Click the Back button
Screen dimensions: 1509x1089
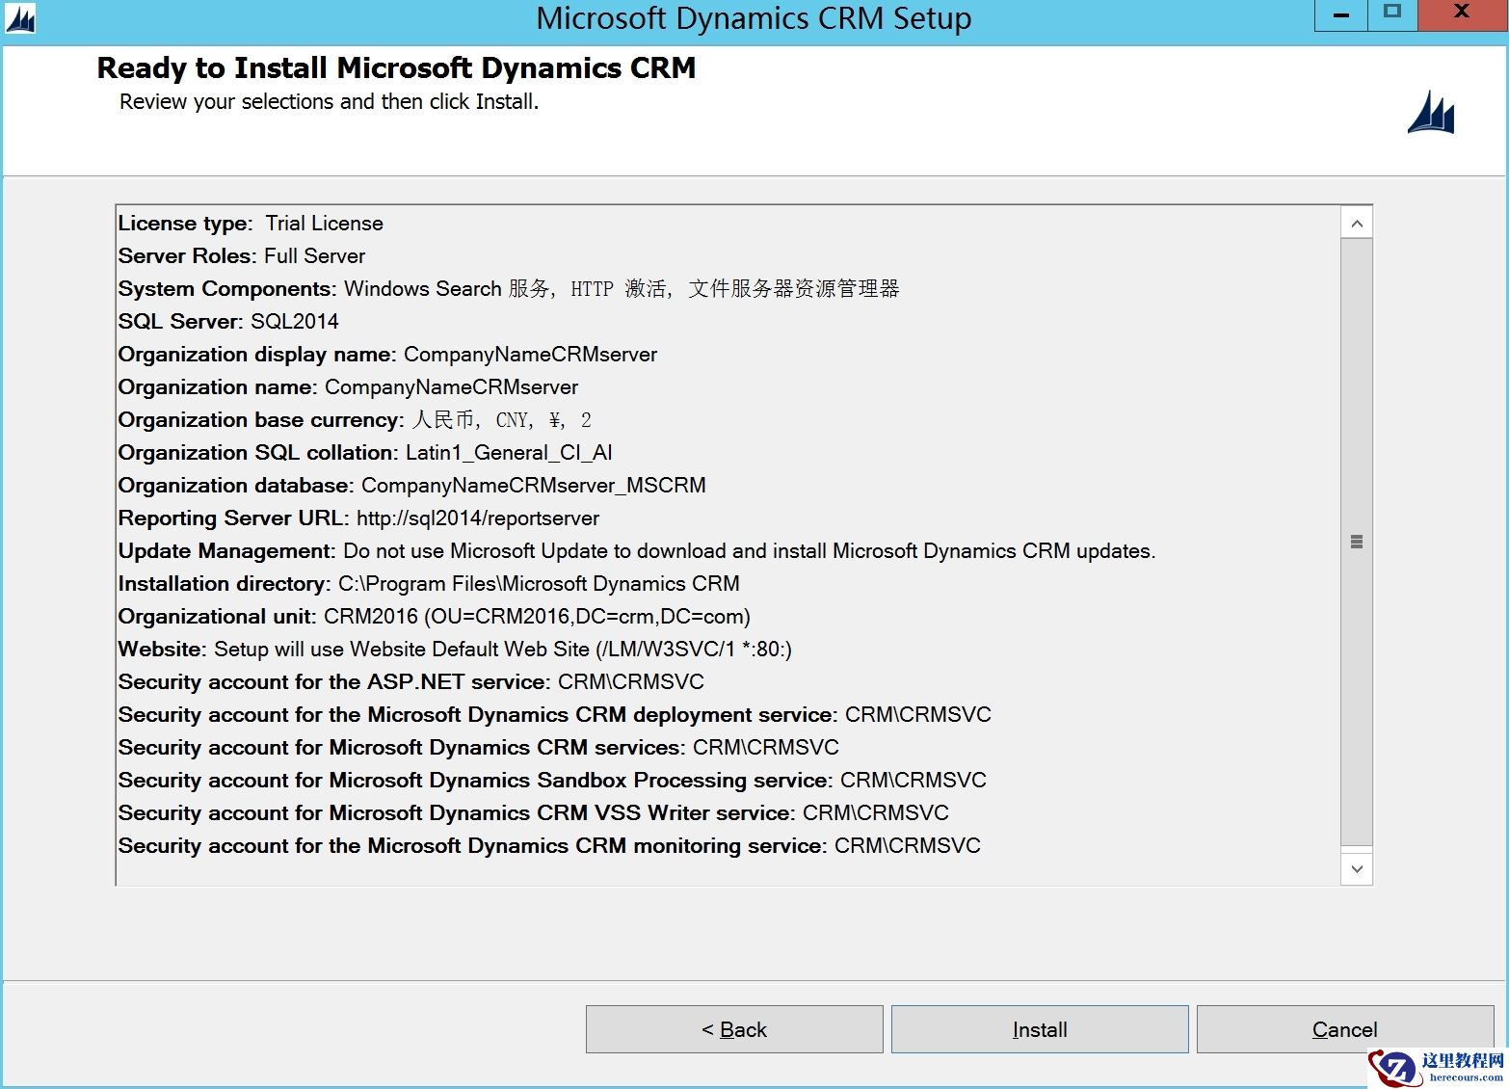point(734,1028)
